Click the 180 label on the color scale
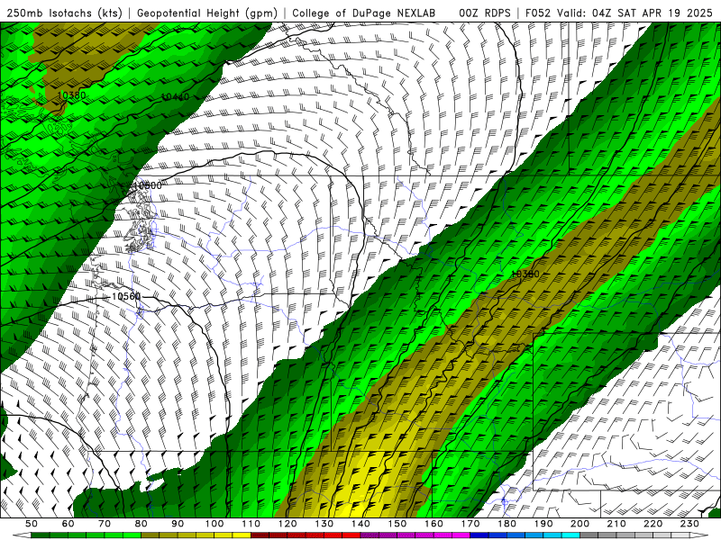 (507, 524)
